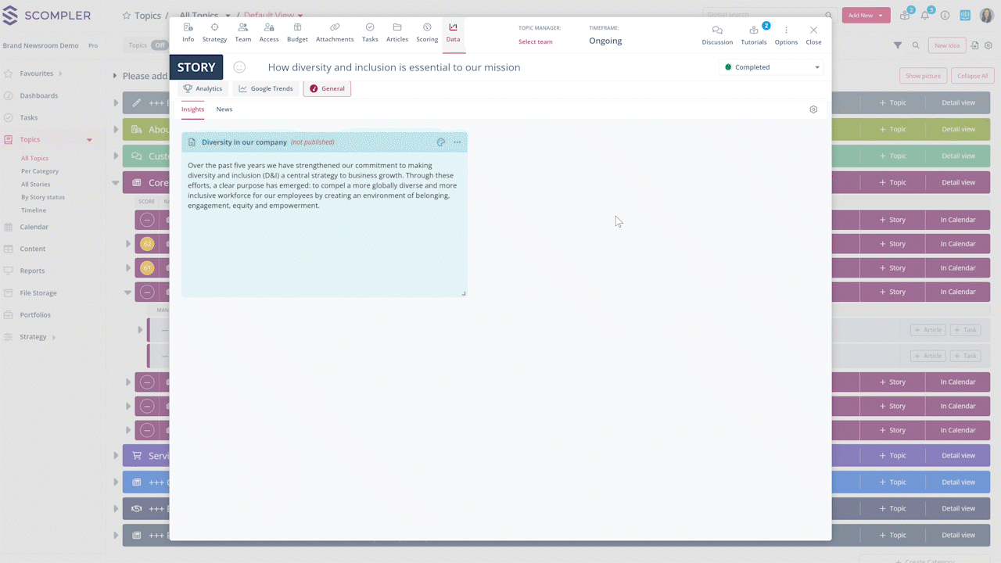Switch to the News tab

pyautogui.click(x=224, y=109)
